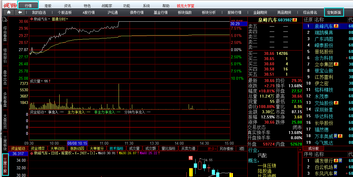Select the 大单动向 indicator tab

[57, 149]
